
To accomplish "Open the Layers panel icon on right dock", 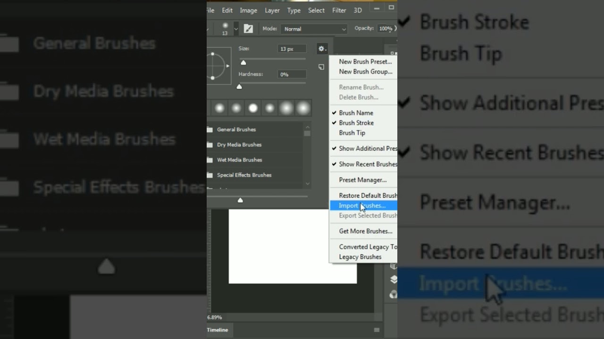I will 393,280.
